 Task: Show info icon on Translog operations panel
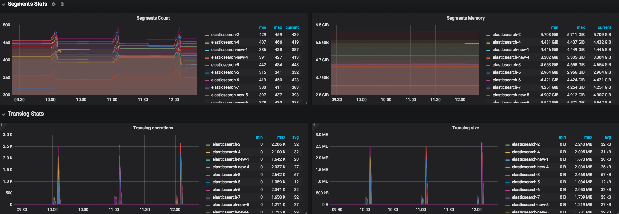(2, 125)
